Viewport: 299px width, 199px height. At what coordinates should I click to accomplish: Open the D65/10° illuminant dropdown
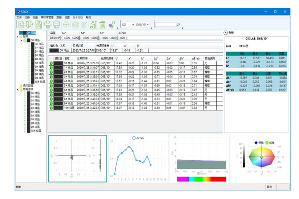(144, 24)
